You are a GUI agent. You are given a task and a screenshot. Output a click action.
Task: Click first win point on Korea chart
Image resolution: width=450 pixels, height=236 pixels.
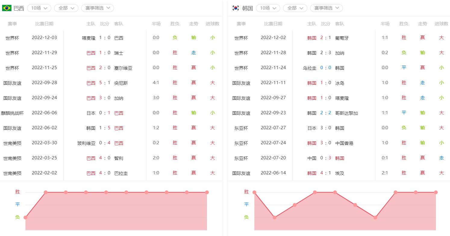(x=255, y=192)
